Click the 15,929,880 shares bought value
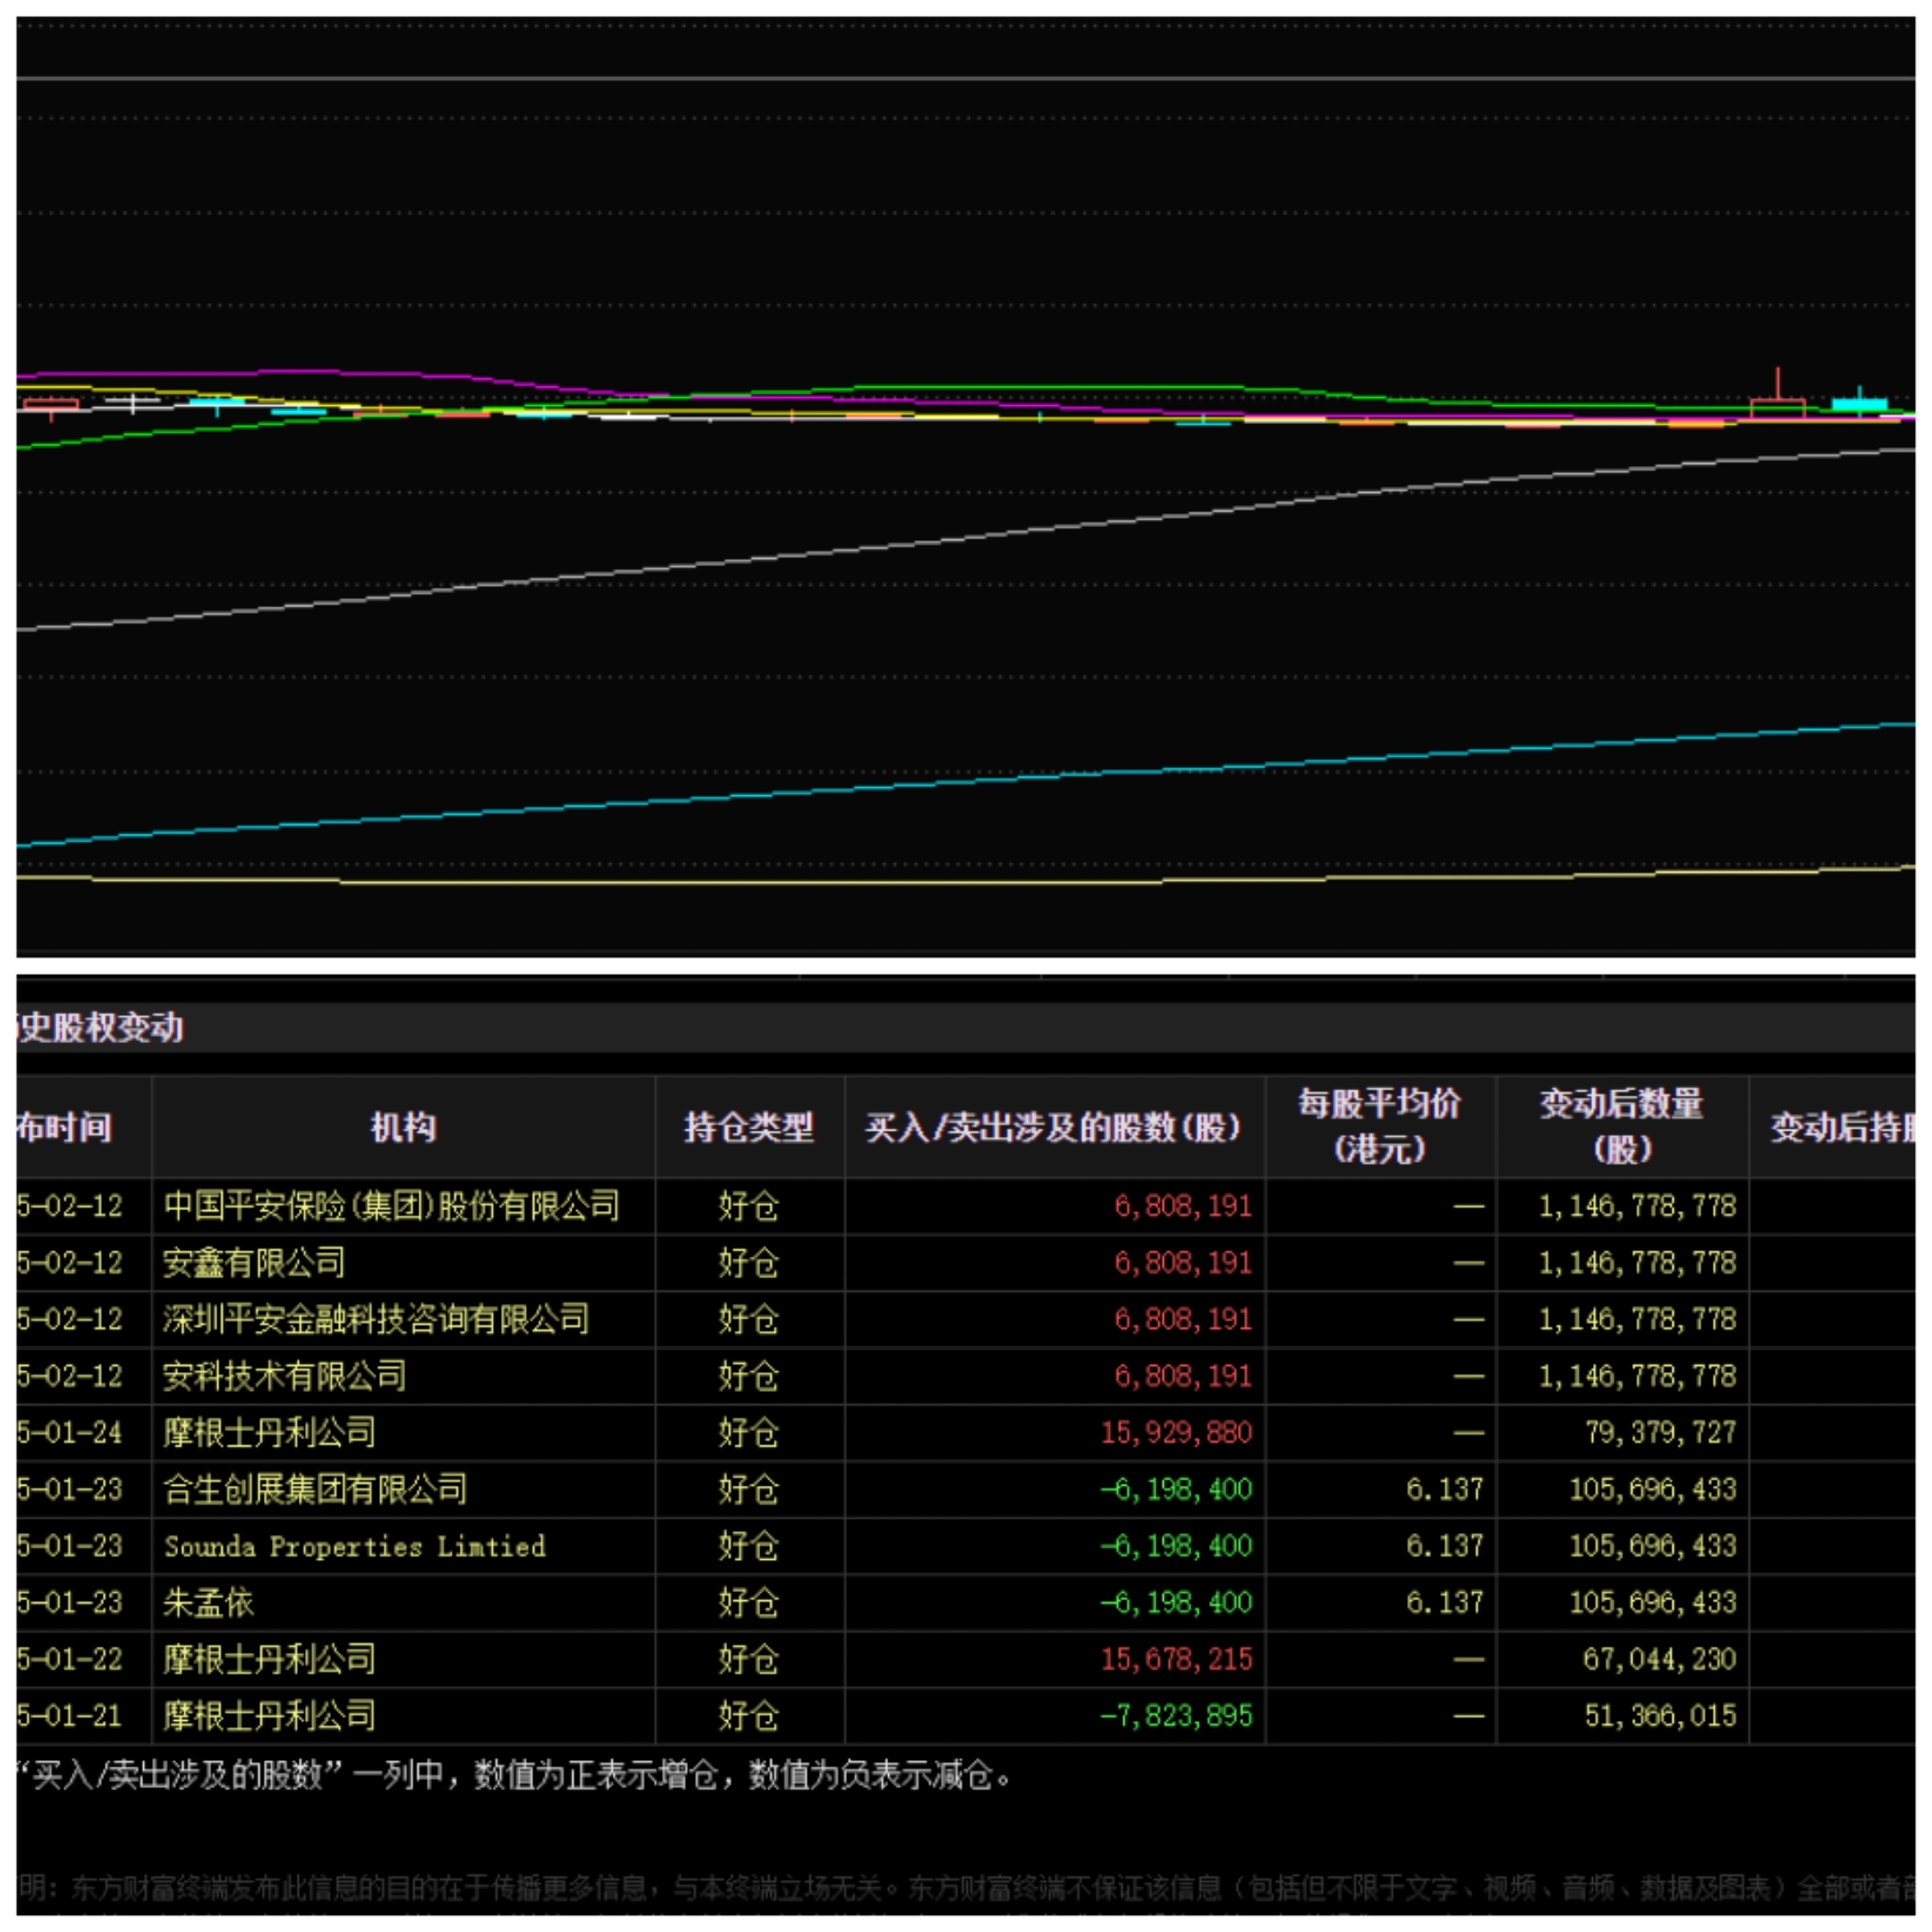 1176,1432
